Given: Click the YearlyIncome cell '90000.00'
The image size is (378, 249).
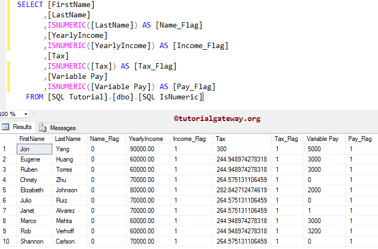Looking at the screenshot, I should pyautogui.click(x=148, y=149).
